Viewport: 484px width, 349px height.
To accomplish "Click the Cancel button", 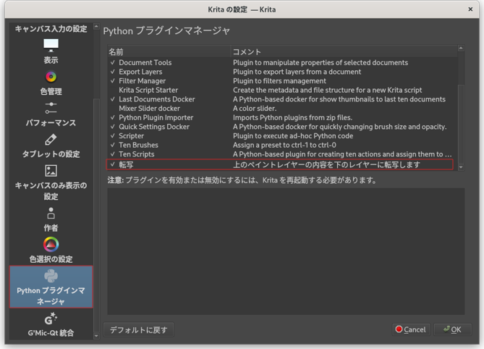I will [411, 330].
